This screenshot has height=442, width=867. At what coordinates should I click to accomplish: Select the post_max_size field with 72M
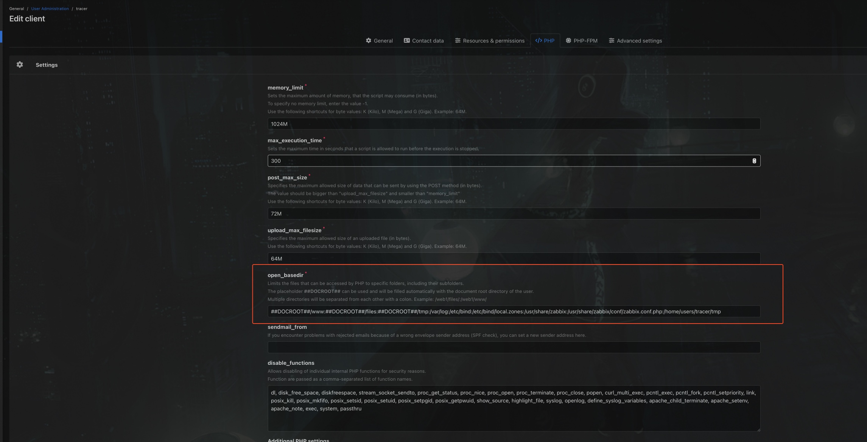tap(514, 213)
